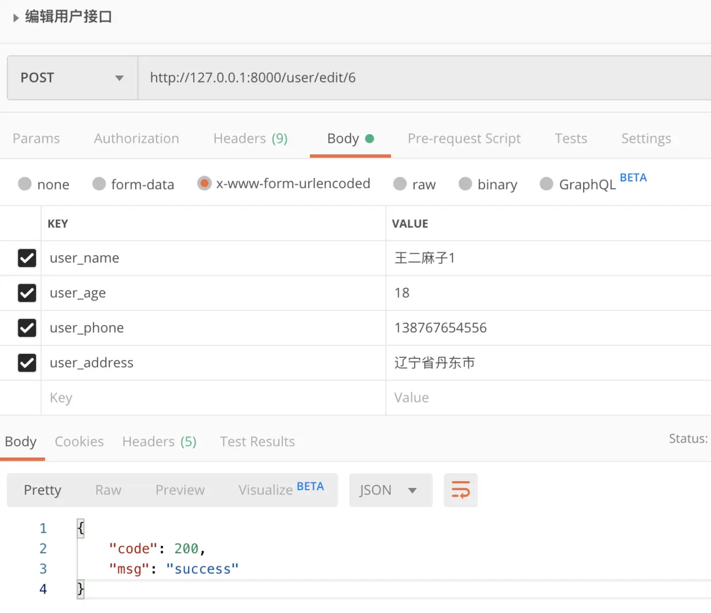Uncheck the user_address parameter checkbox

(27, 363)
